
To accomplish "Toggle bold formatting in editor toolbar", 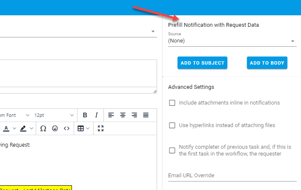I will (x=85, y=115).
